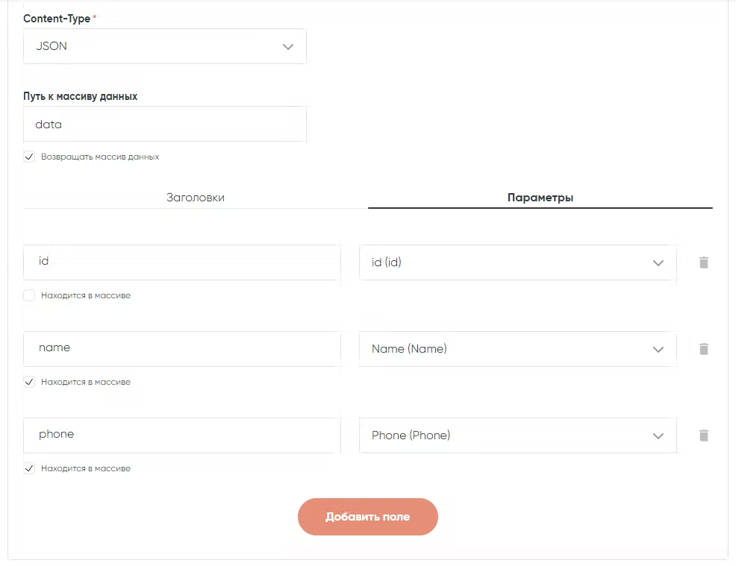
Task: Click the name parameter text field
Action: 181,348
